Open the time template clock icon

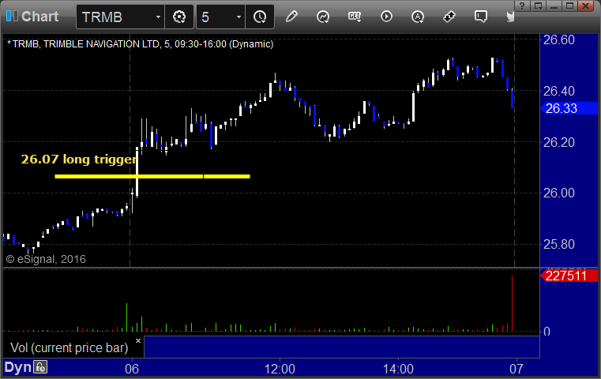click(260, 17)
